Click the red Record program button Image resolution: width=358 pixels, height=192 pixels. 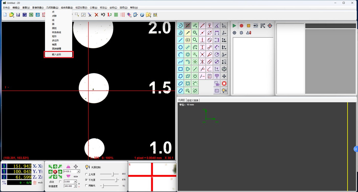(241, 26)
